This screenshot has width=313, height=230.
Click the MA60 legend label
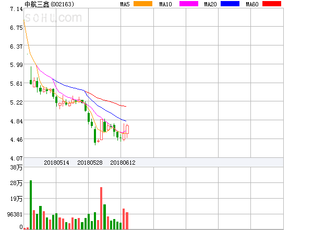[x=252, y=4]
